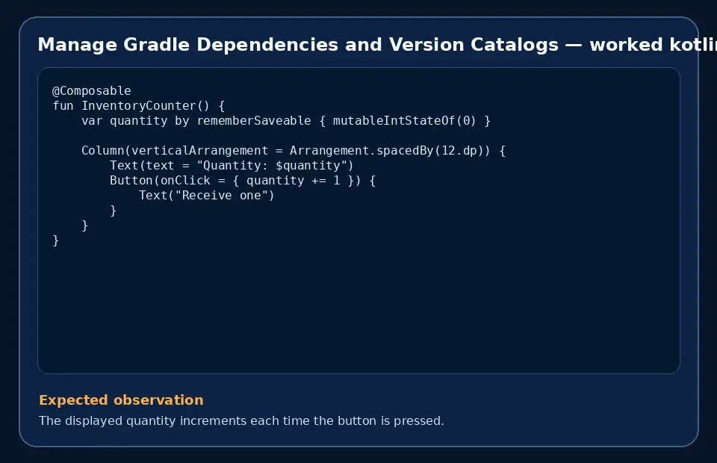Viewport: 717px width, 463px height.
Task: Click the 'fun InventoryCounter() {' line
Action: [x=139, y=105]
